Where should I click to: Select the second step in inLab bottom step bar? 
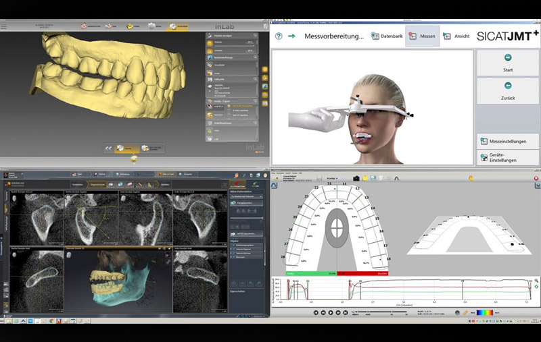[151, 148]
